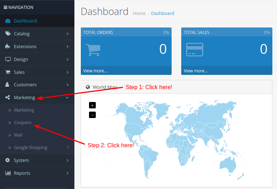This screenshot has width=277, height=189.
Task: Collapse the Marketing menu with down chevron
Action: (x=67, y=98)
